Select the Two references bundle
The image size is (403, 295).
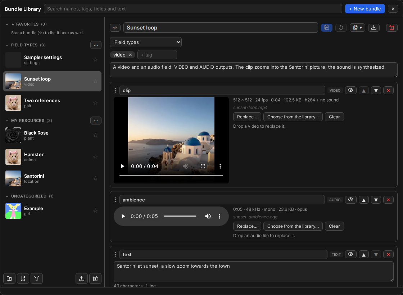(x=52, y=103)
